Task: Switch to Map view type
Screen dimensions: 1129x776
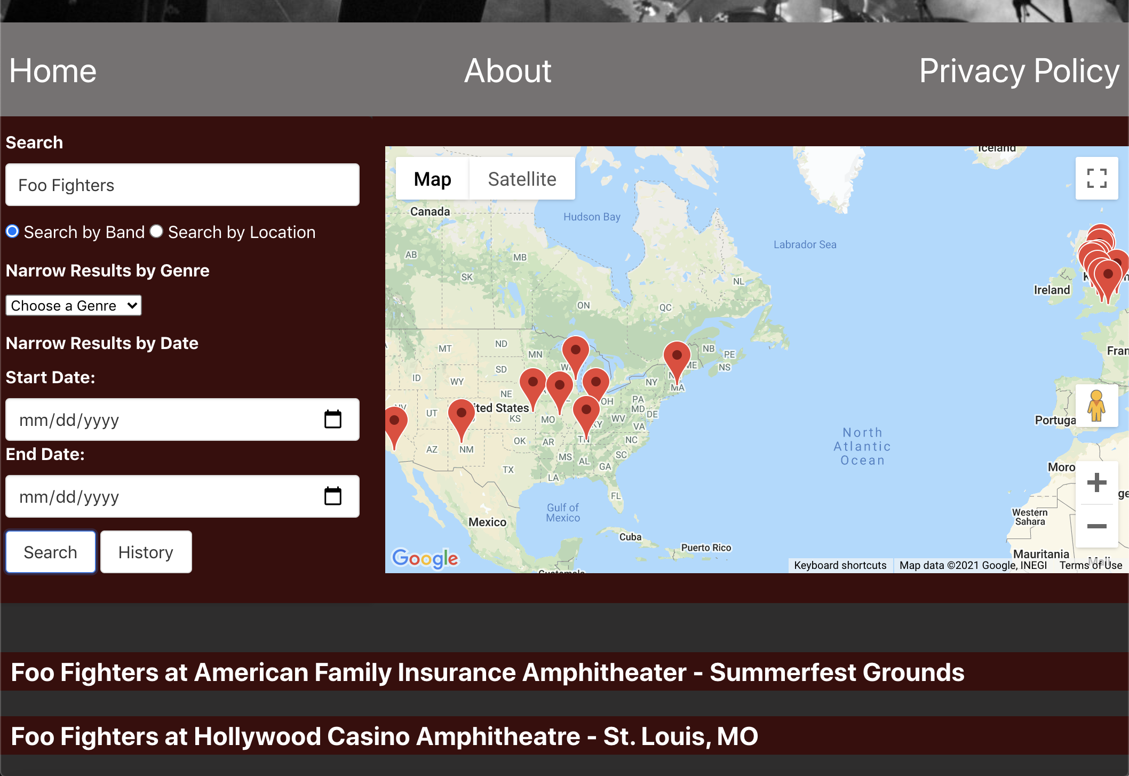Action: point(432,179)
